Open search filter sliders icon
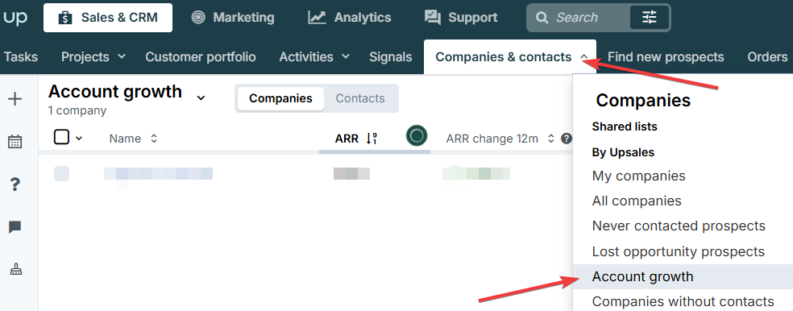The image size is (793, 311). (650, 18)
